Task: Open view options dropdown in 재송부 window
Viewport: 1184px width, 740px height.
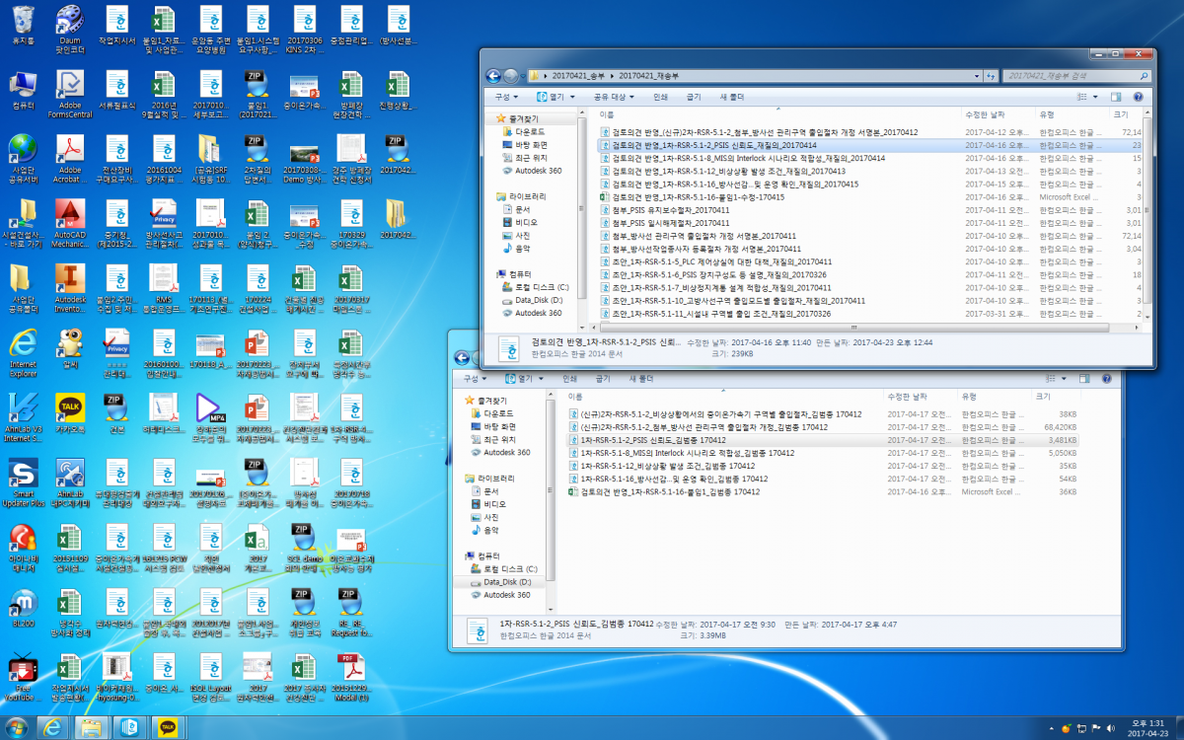Action: [1097, 97]
